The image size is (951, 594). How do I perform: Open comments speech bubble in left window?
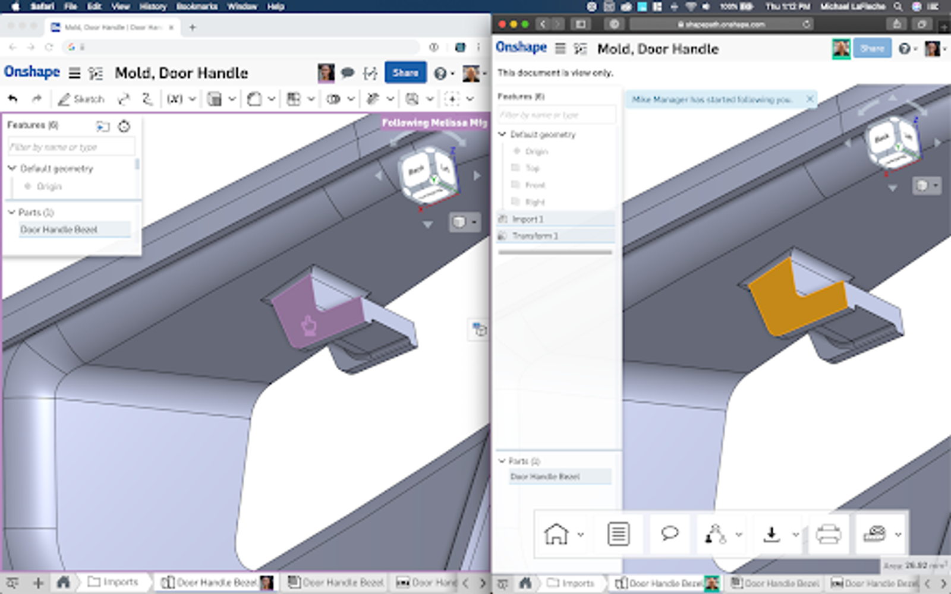pos(348,73)
